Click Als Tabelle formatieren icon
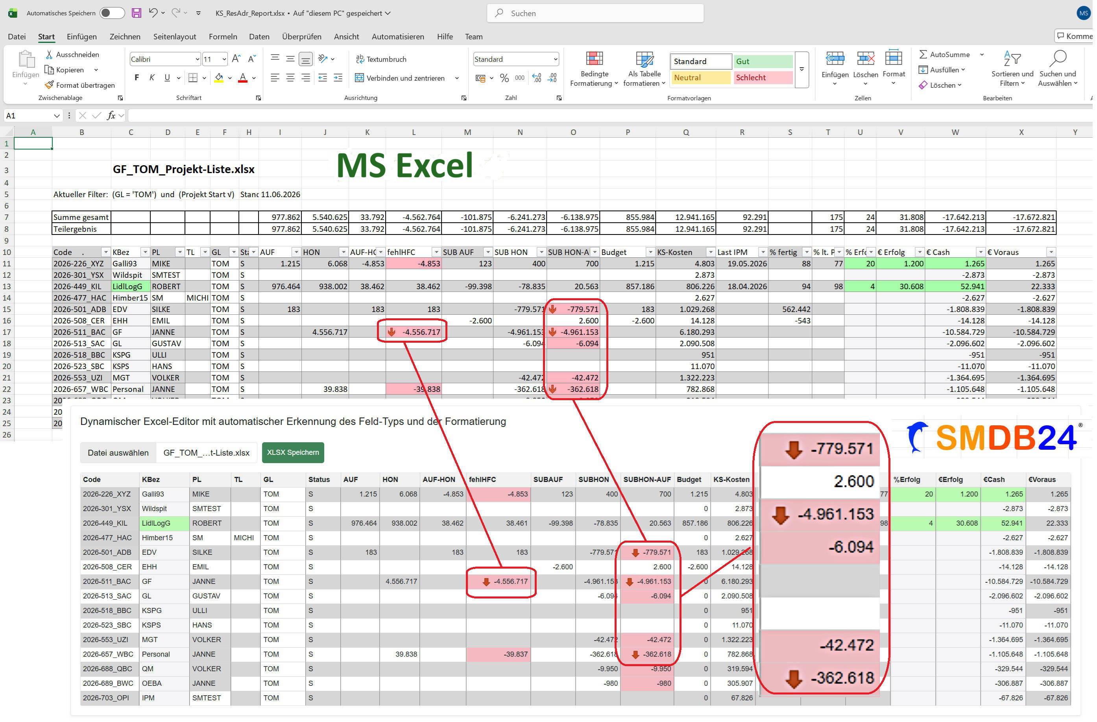1097x722 pixels. click(645, 59)
